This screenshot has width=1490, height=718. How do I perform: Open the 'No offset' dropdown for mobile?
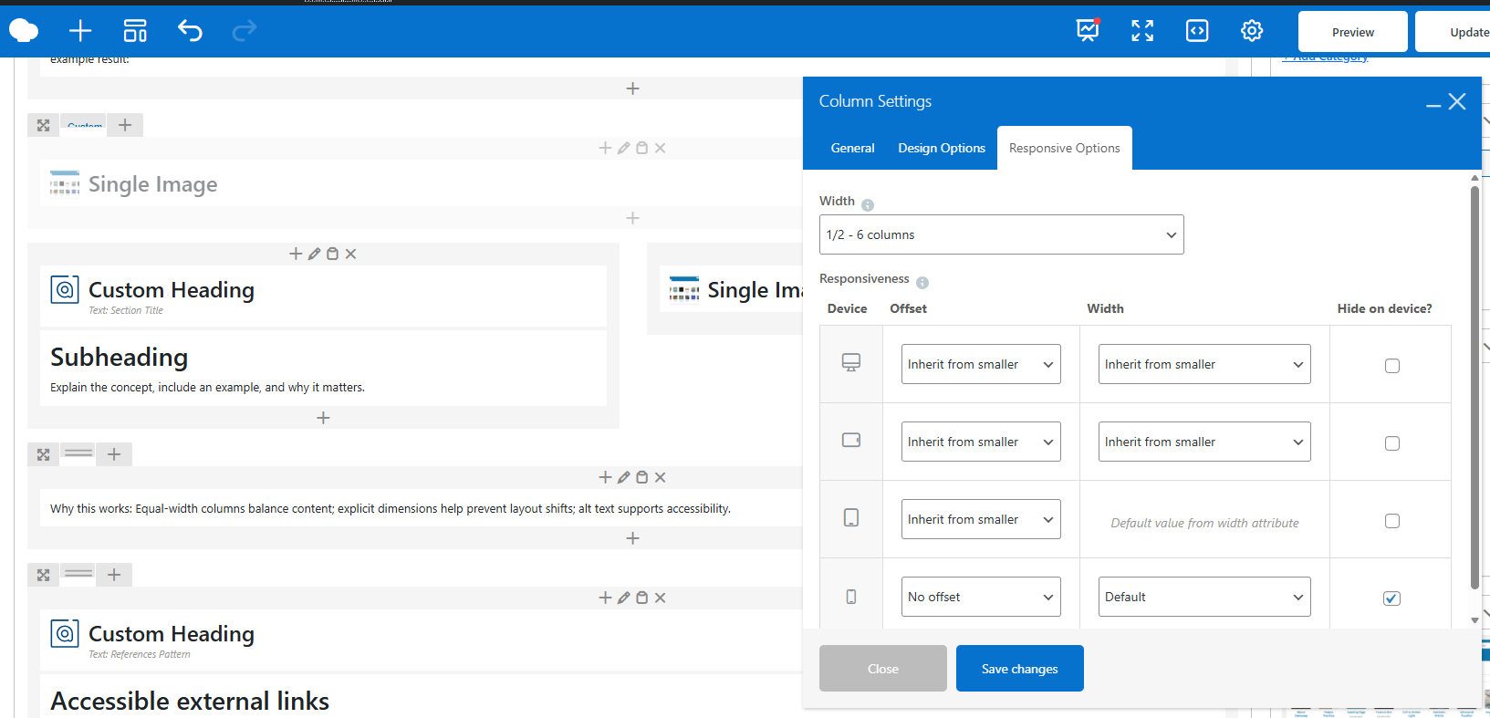coord(981,597)
